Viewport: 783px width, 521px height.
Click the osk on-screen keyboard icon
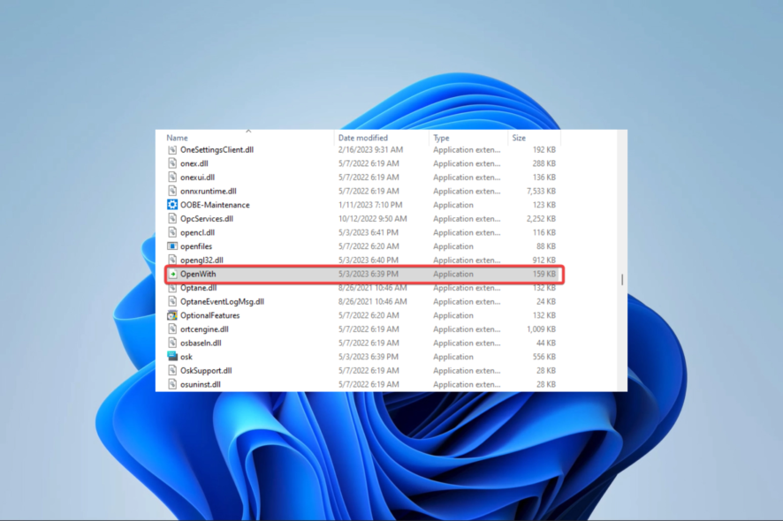172,357
